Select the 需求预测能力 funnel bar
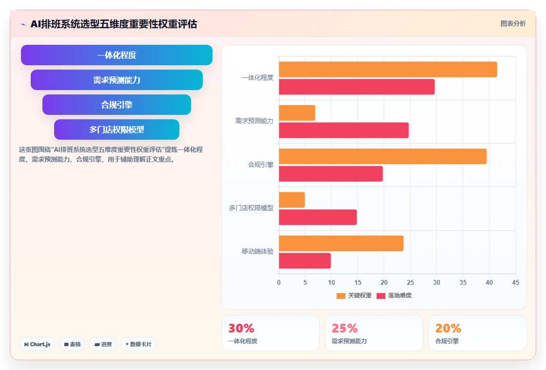This screenshot has width=546, height=370. pos(117,80)
